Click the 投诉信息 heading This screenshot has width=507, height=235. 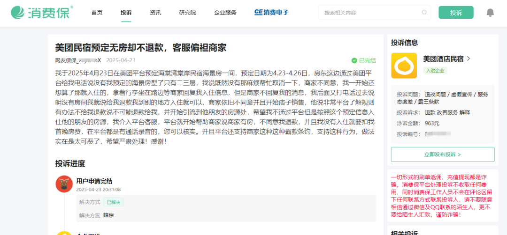405,43
